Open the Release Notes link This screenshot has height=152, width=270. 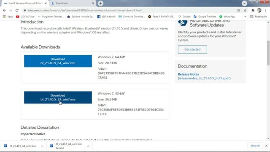(189, 74)
